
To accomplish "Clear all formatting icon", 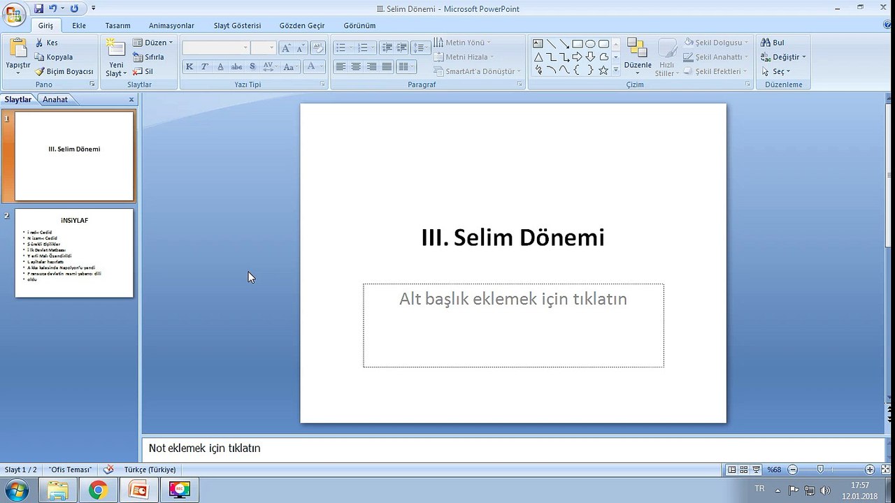I will (x=317, y=48).
